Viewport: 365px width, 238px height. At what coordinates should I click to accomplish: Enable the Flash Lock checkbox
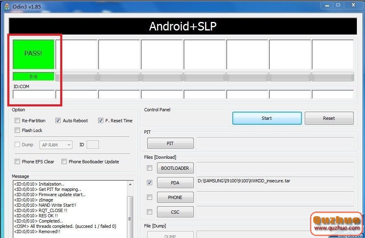coord(17,130)
